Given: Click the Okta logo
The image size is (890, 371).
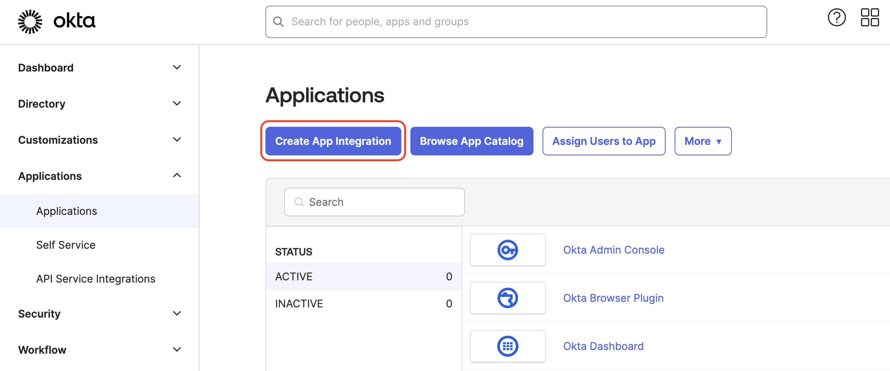Looking at the screenshot, I should (x=56, y=21).
